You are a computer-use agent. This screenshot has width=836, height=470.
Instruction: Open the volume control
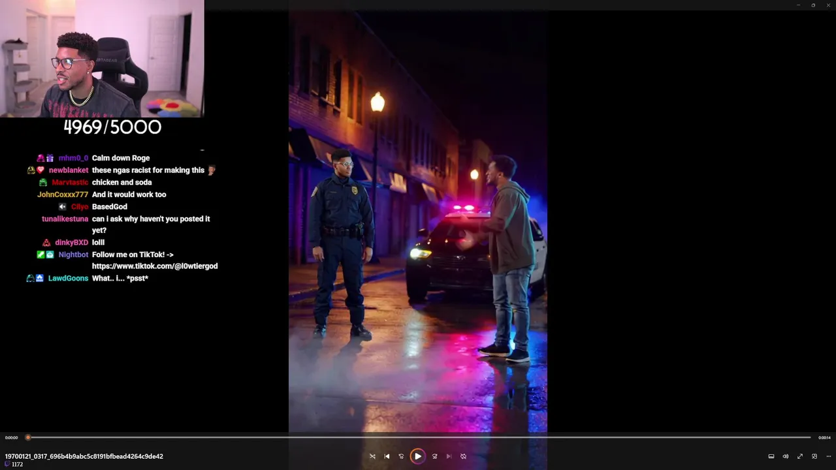point(786,456)
